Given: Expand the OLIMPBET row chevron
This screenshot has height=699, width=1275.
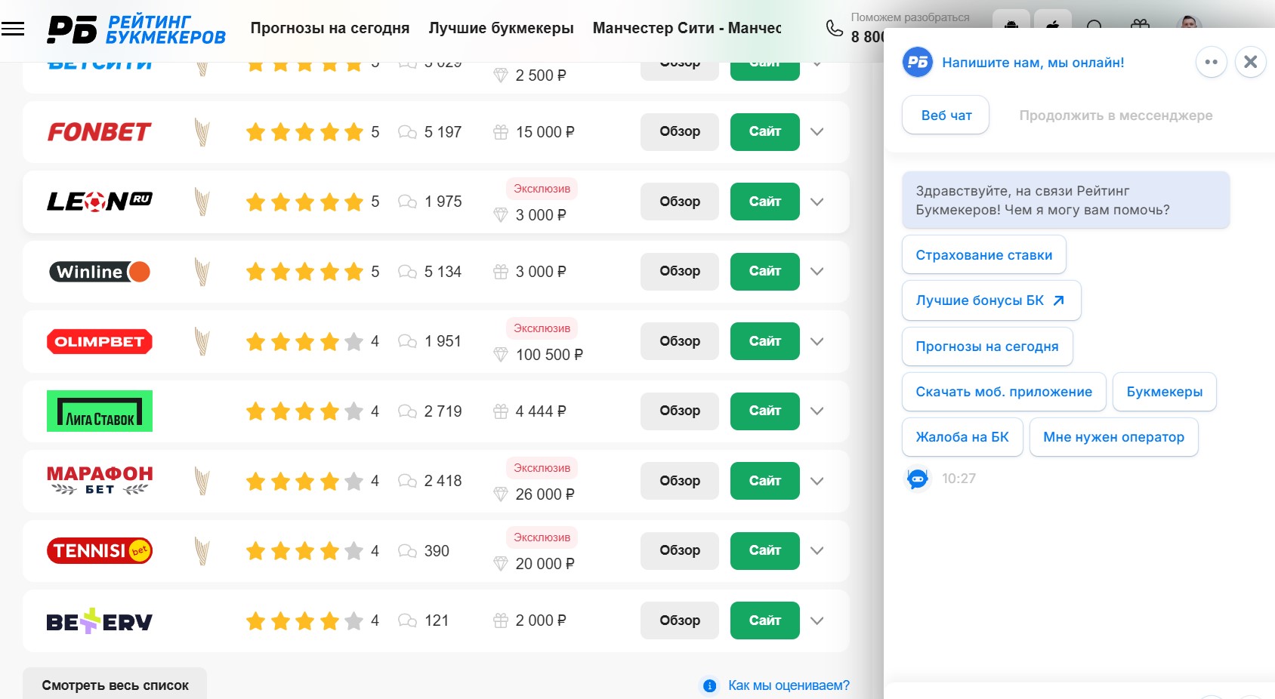Looking at the screenshot, I should pos(817,341).
